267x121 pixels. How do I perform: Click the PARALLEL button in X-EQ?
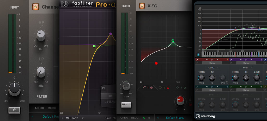coord(126,105)
